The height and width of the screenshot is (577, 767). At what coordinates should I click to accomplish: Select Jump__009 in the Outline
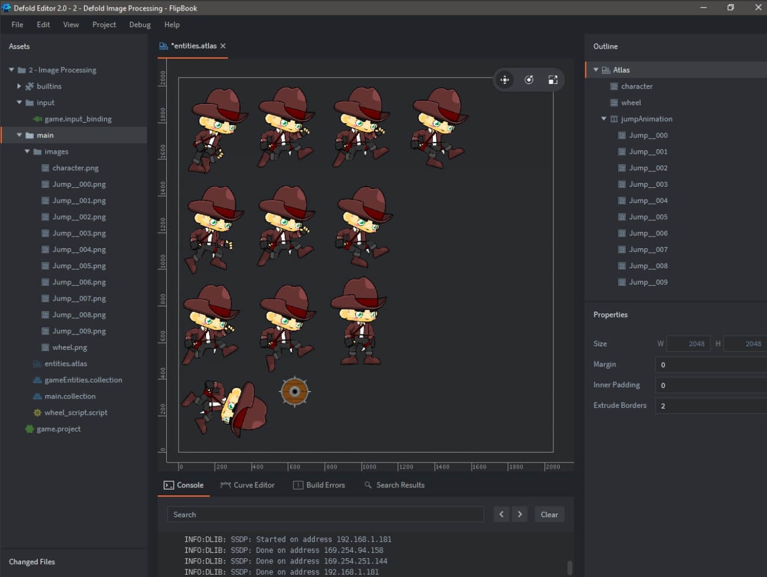pos(648,282)
